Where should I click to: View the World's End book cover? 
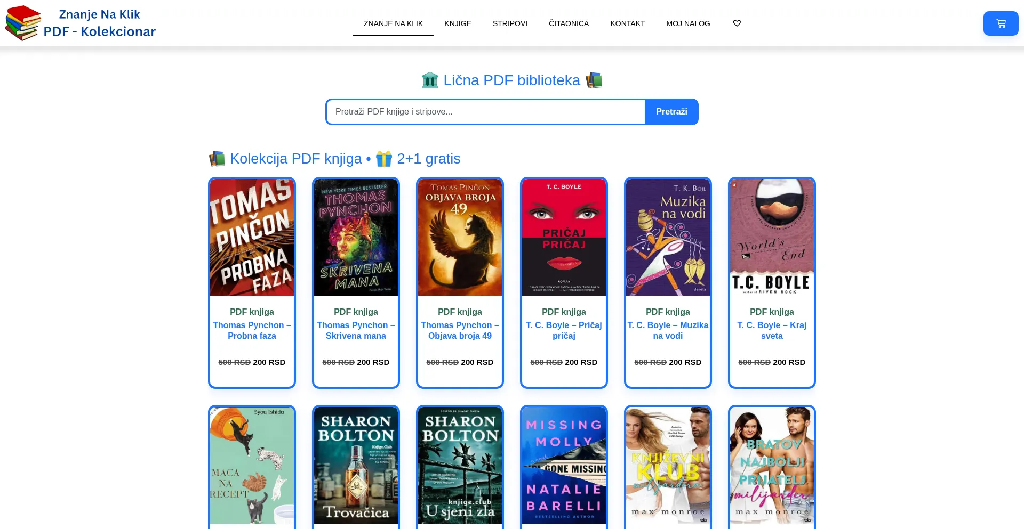pos(772,238)
